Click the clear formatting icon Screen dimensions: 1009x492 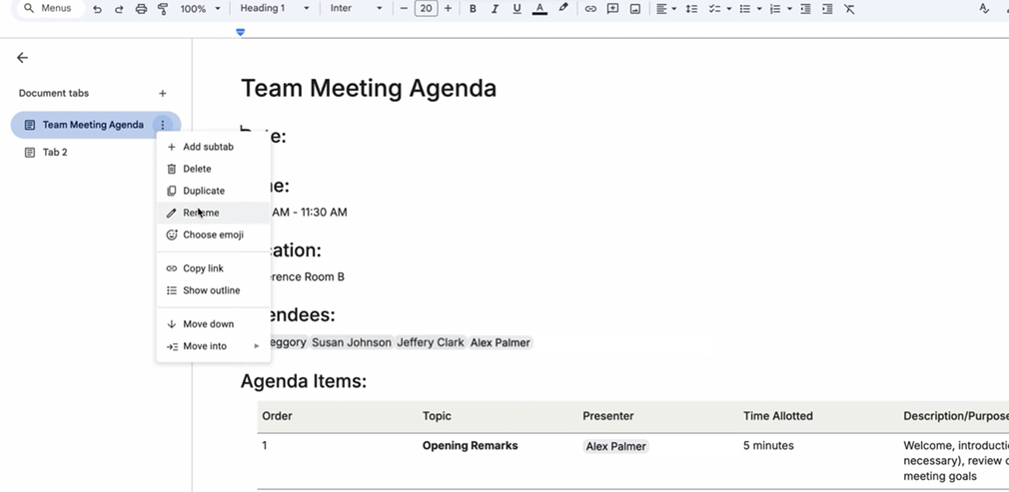849,9
